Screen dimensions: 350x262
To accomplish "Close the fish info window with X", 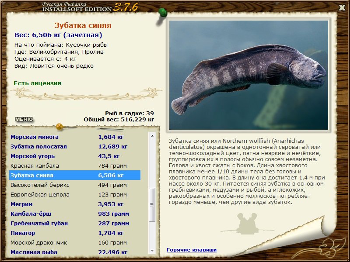I will point(342,7).
